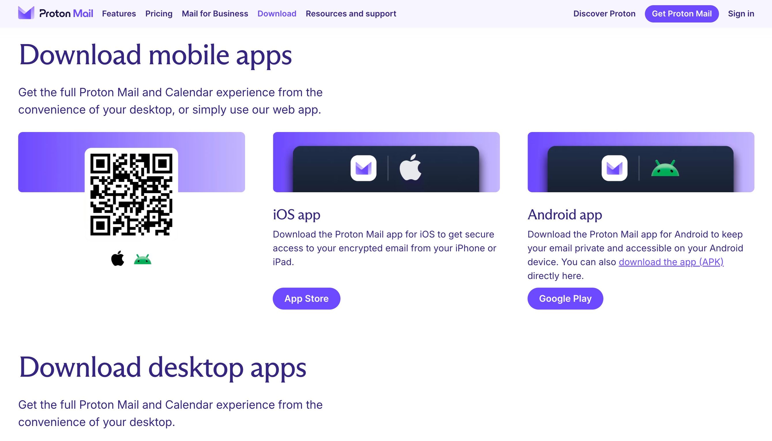772x441 pixels.
Task: Click the Android robot in Android banner
Action: point(665,168)
